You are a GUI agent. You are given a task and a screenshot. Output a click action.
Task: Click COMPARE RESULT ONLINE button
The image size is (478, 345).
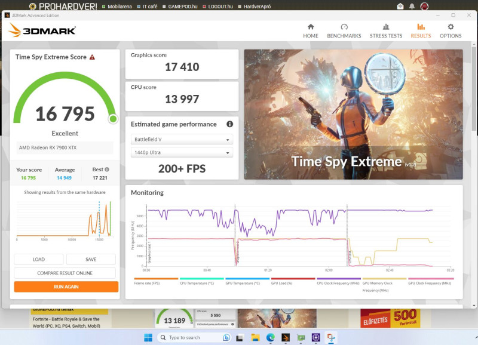coord(65,273)
